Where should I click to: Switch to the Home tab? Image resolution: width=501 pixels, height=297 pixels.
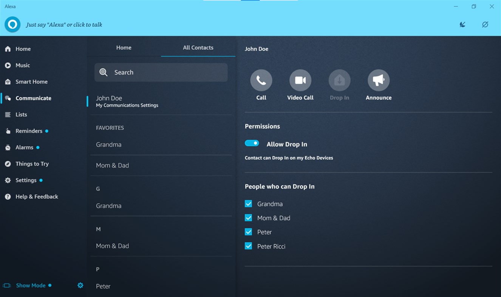[x=124, y=48]
